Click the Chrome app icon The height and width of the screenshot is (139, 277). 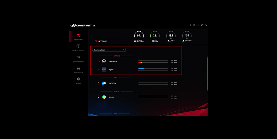click(104, 97)
